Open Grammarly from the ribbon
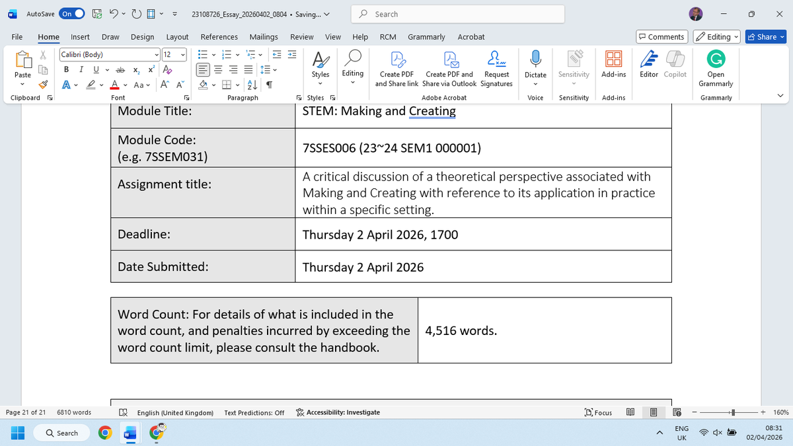793x446 pixels. click(x=715, y=70)
